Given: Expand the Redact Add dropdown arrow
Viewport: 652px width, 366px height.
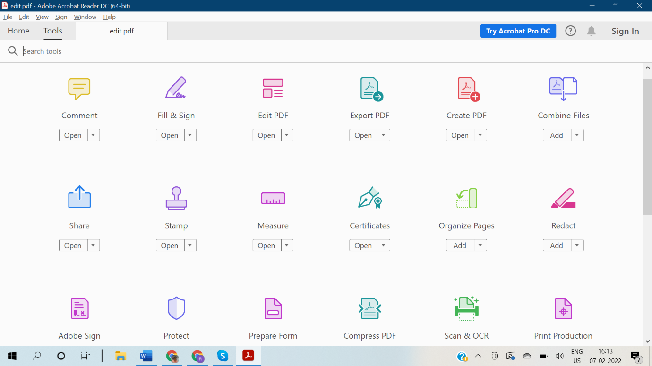Looking at the screenshot, I should point(577,245).
